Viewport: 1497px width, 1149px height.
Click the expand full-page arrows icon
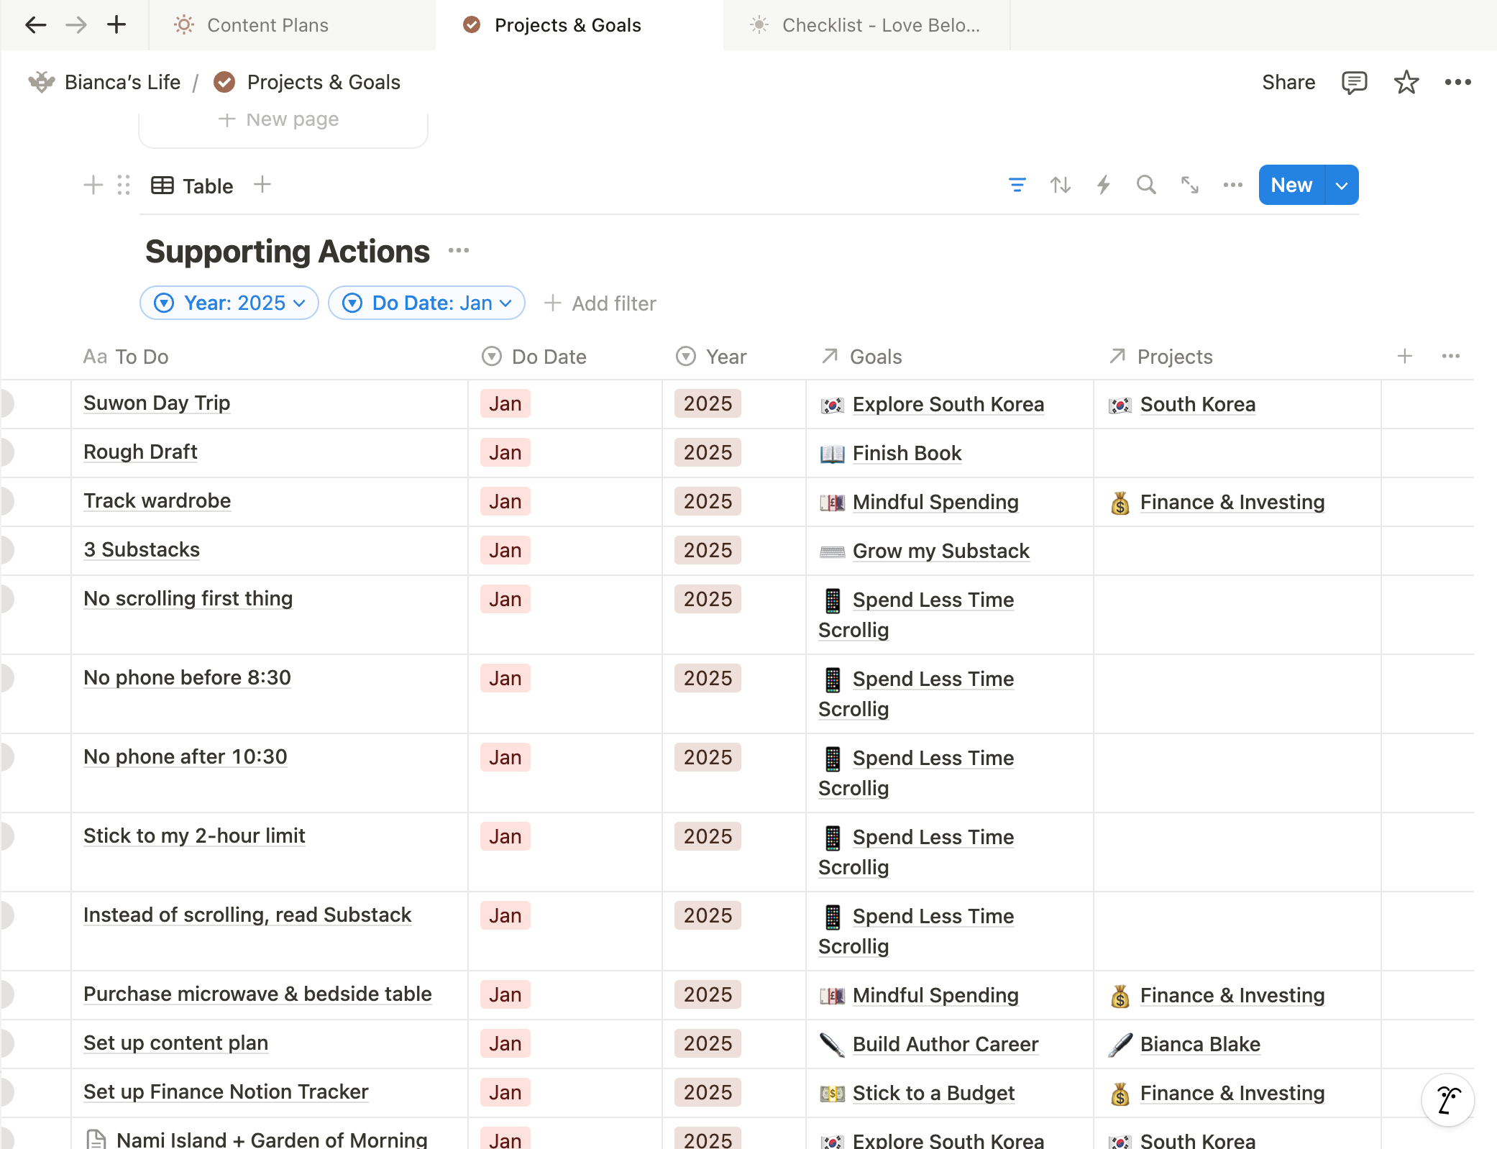[x=1189, y=186]
